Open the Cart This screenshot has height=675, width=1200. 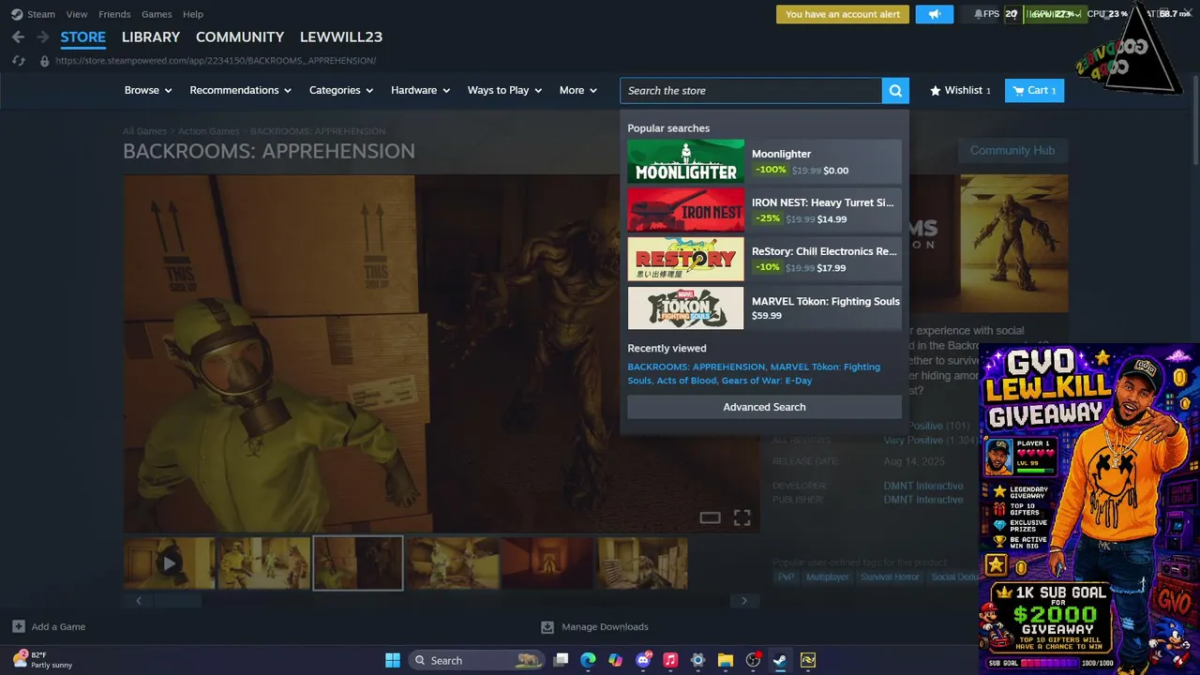1034,90
